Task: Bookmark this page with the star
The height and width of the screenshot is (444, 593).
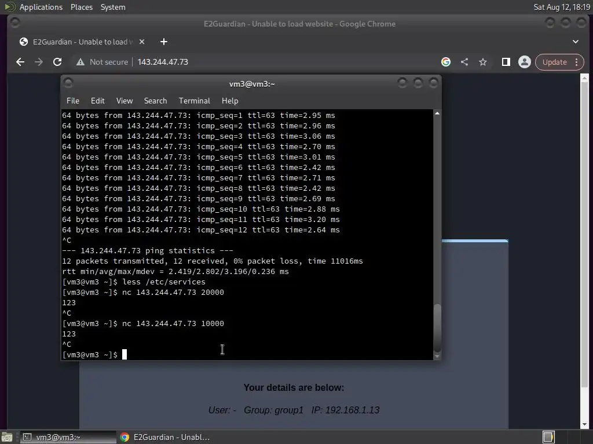Action: [483, 62]
